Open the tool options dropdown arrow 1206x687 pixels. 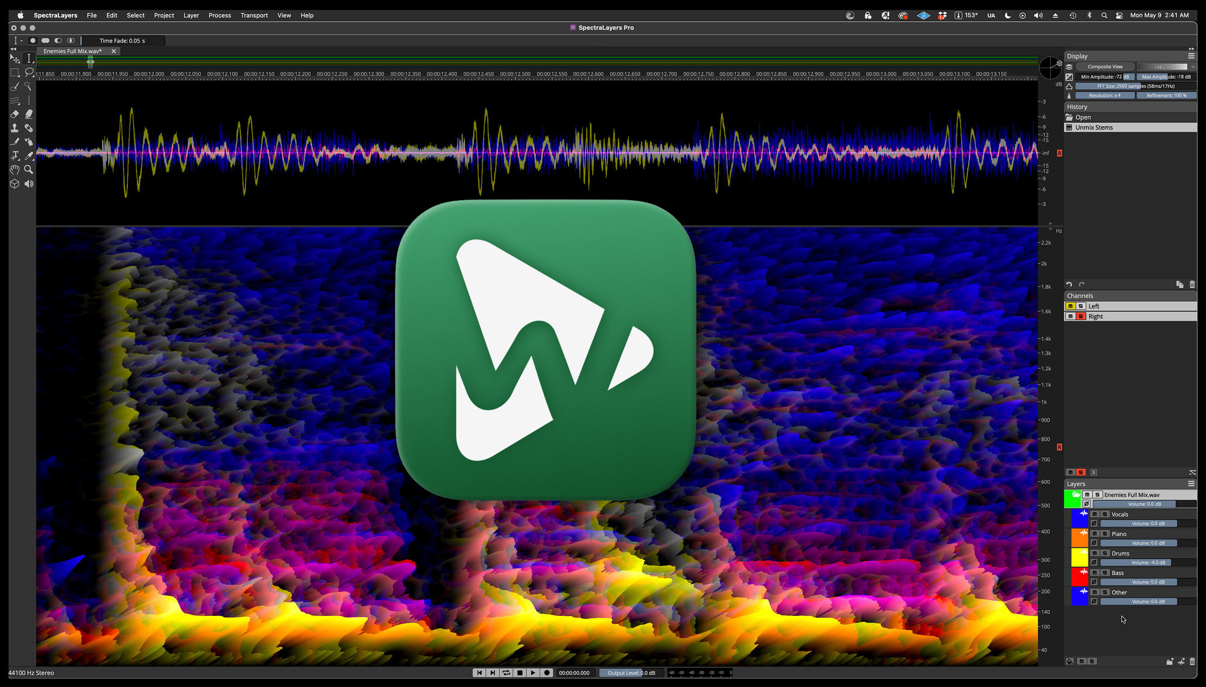click(x=21, y=41)
